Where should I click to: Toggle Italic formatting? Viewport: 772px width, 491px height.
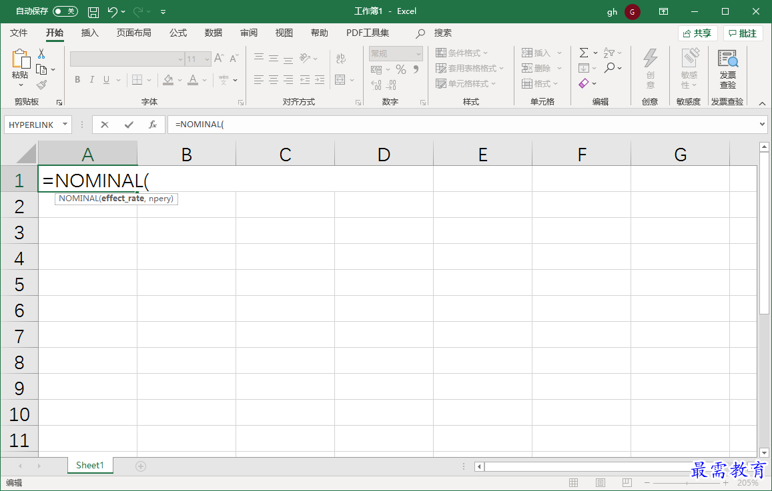point(91,80)
